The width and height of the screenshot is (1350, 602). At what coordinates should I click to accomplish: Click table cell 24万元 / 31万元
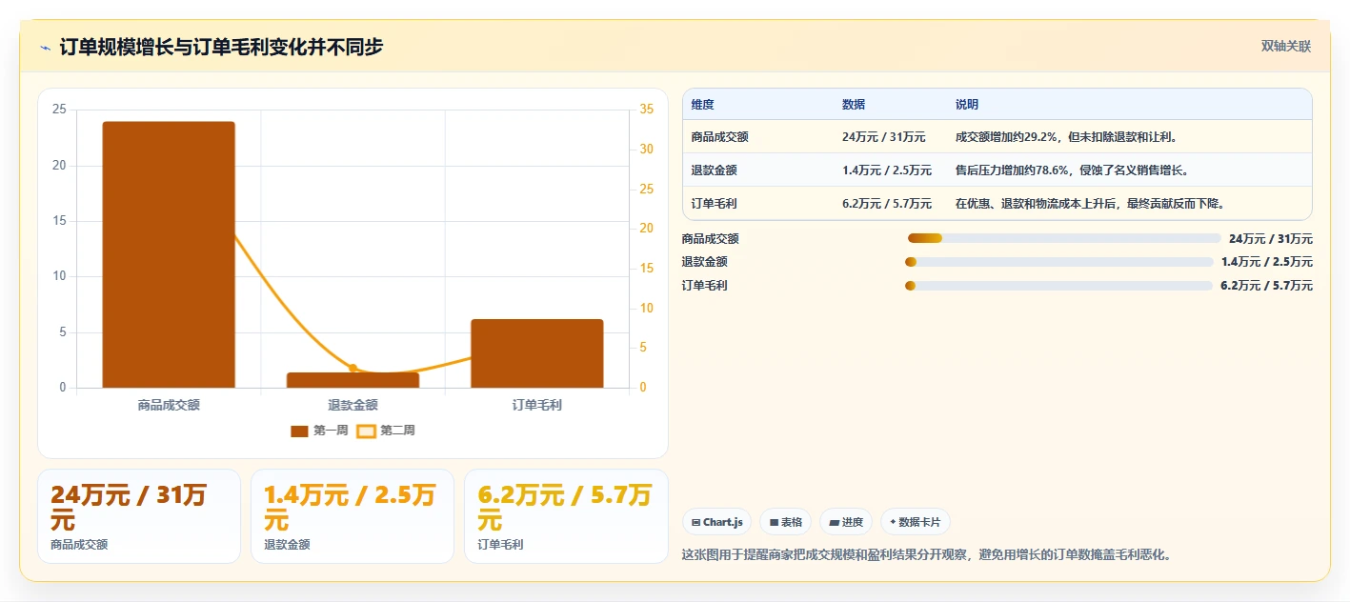[x=883, y=137]
